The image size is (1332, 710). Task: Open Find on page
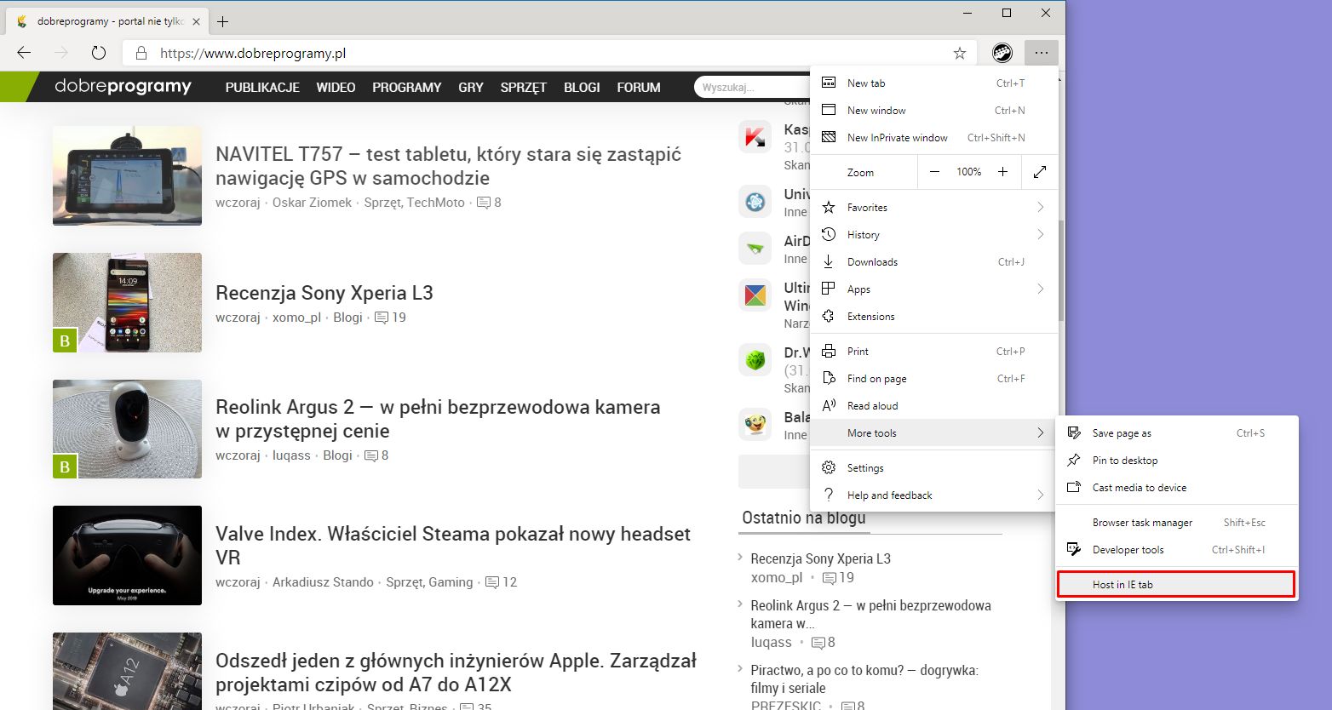pyautogui.click(x=876, y=378)
